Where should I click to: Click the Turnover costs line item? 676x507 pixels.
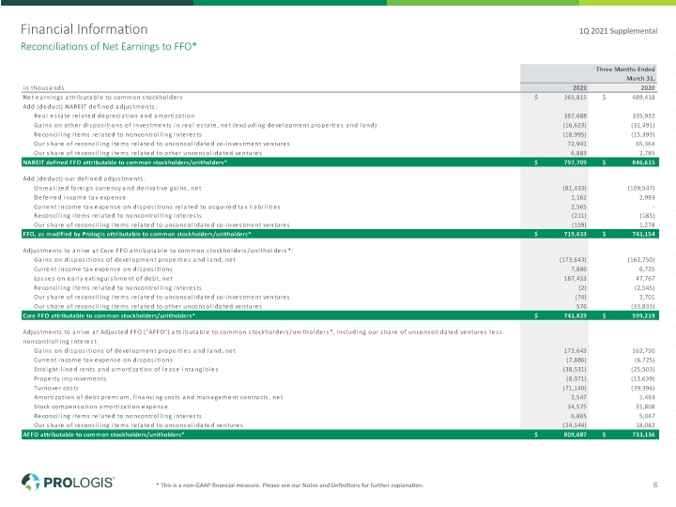pyautogui.click(x=56, y=388)
